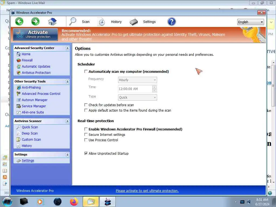Image resolution: width=276 pixels, height=207 pixels.
Task: Open Windows Start orb
Action: [x=7, y=202]
